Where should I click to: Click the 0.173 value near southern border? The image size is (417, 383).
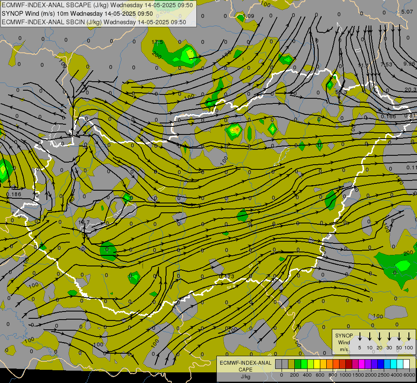pos(227,277)
